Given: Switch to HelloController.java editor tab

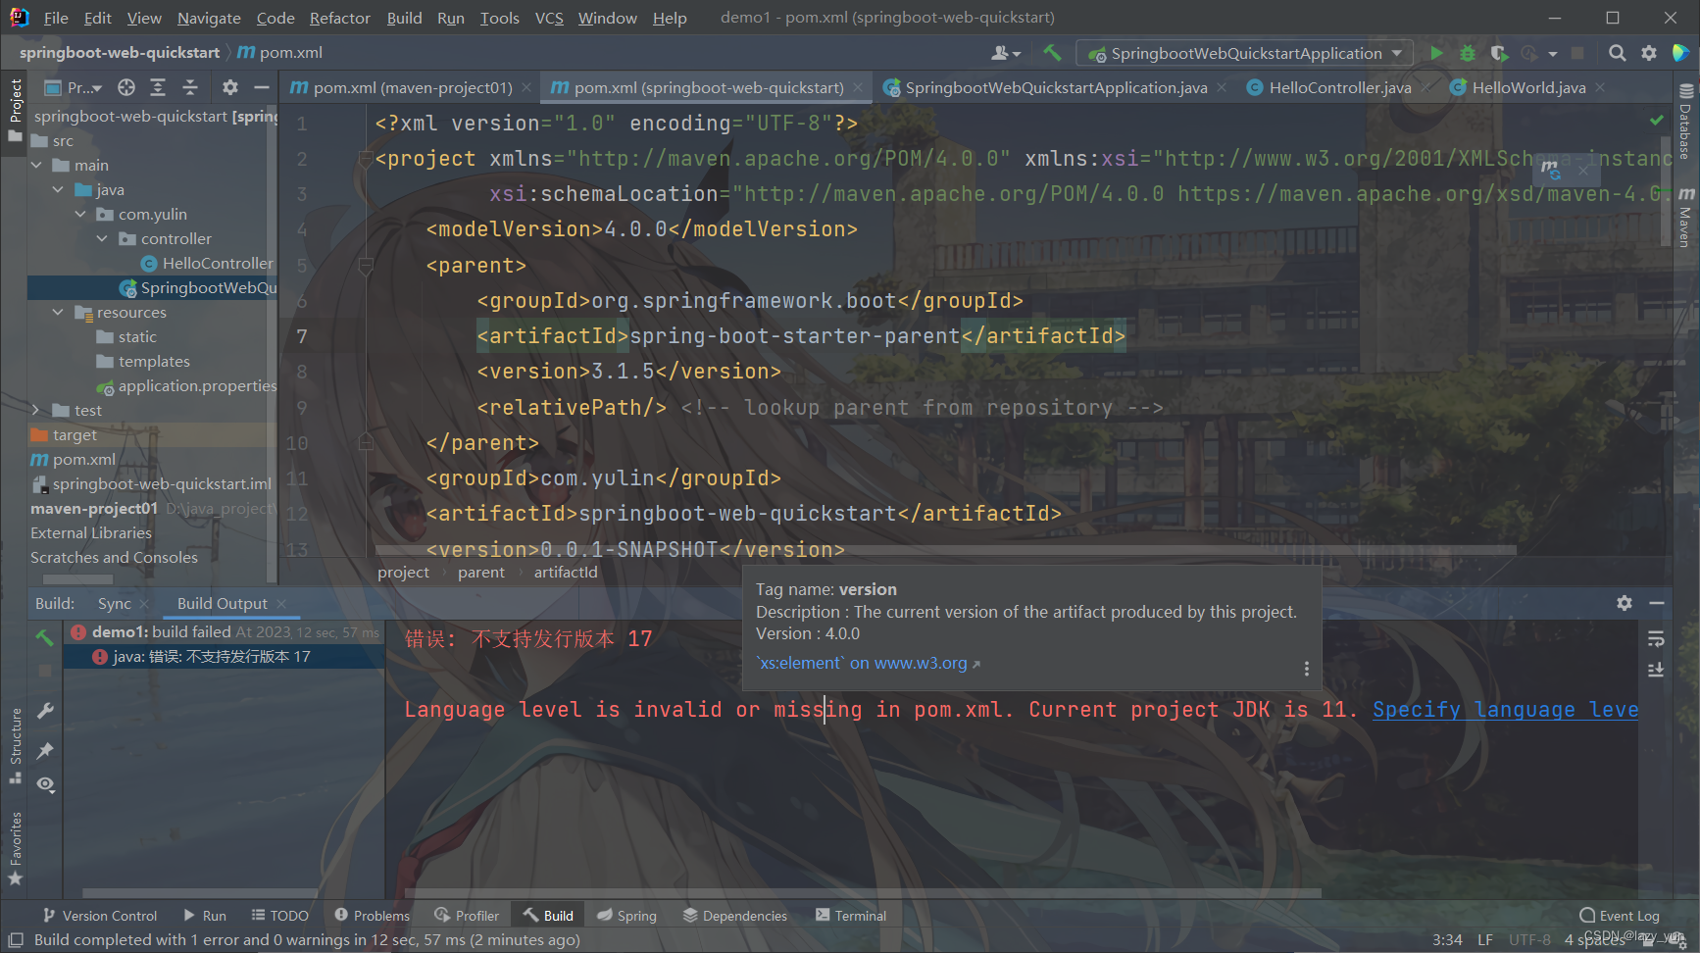Looking at the screenshot, I should (1339, 87).
